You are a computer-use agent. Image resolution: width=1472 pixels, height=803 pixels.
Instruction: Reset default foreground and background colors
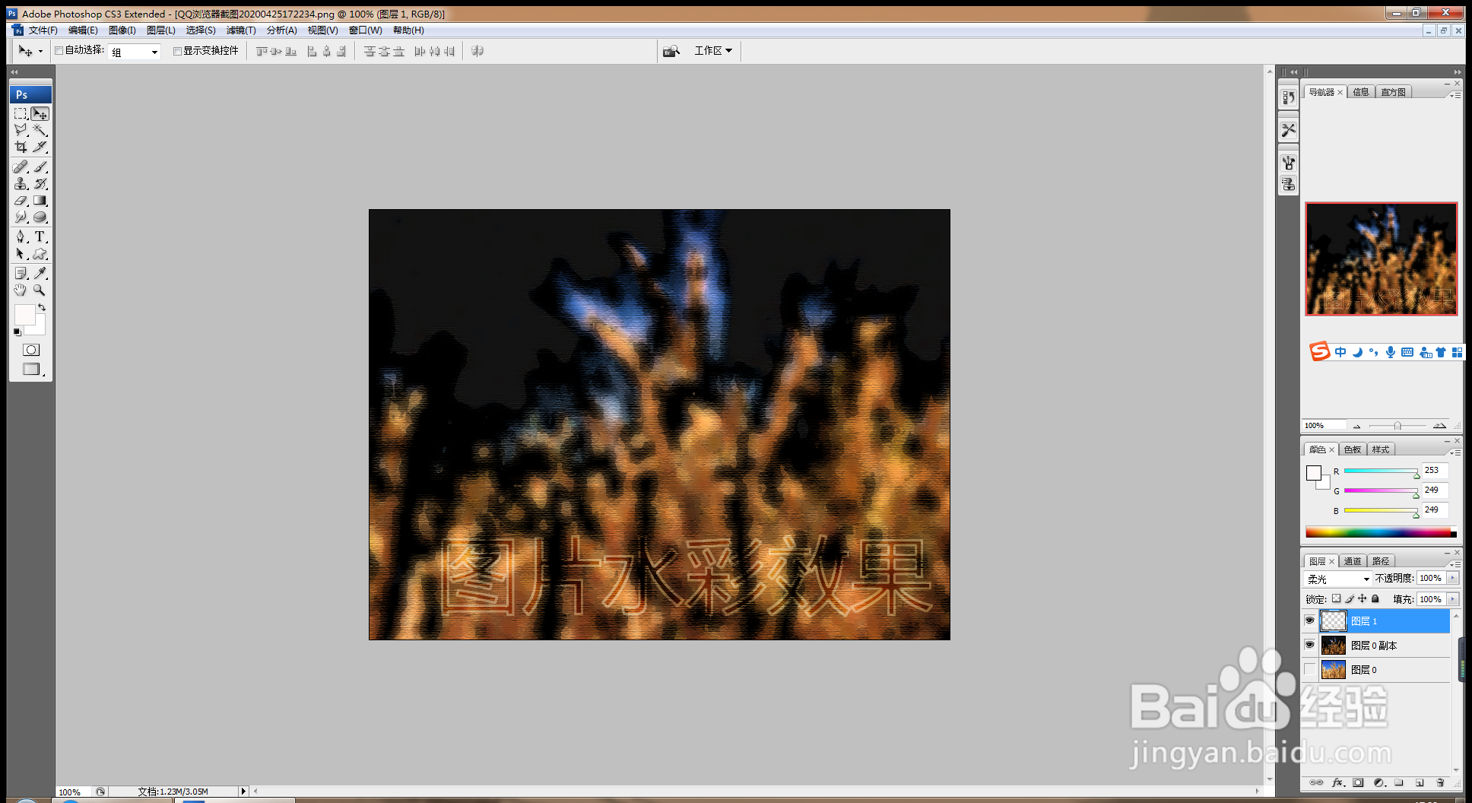(x=17, y=332)
